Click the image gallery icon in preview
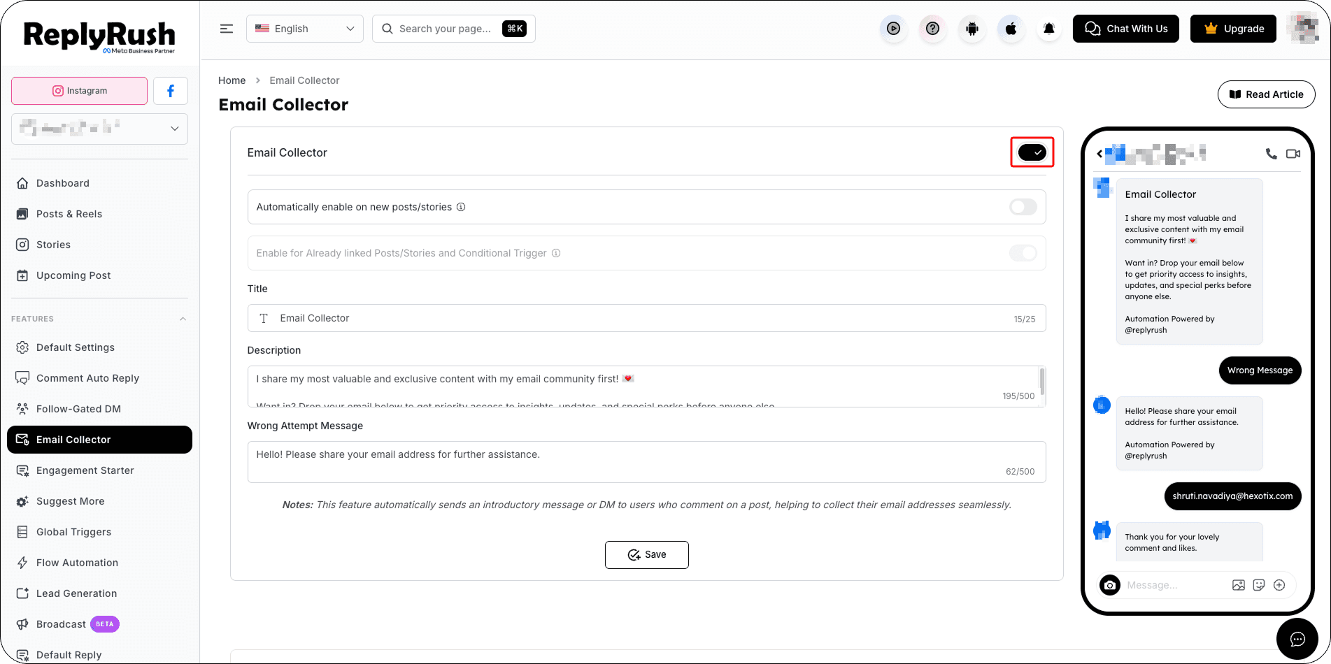Screen dimensions: 1331x664 tap(1239, 585)
